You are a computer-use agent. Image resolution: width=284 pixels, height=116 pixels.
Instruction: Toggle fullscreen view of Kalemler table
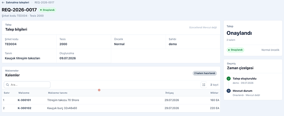[204, 85]
